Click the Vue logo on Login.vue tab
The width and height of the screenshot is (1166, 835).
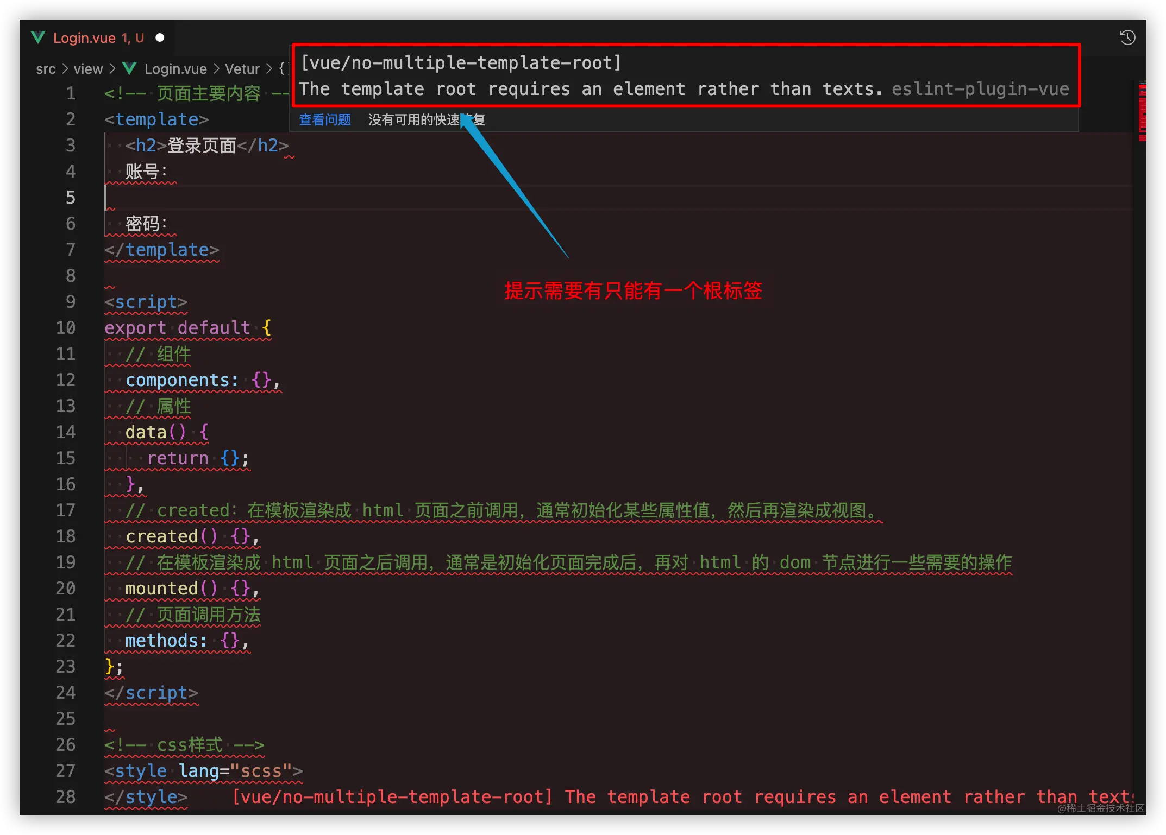tap(38, 37)
